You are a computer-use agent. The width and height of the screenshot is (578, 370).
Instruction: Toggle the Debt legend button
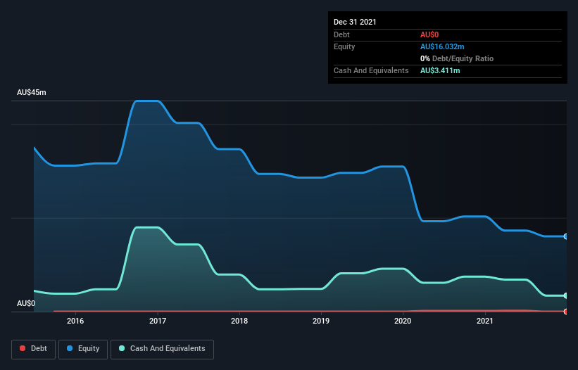[x=34, y=349]
